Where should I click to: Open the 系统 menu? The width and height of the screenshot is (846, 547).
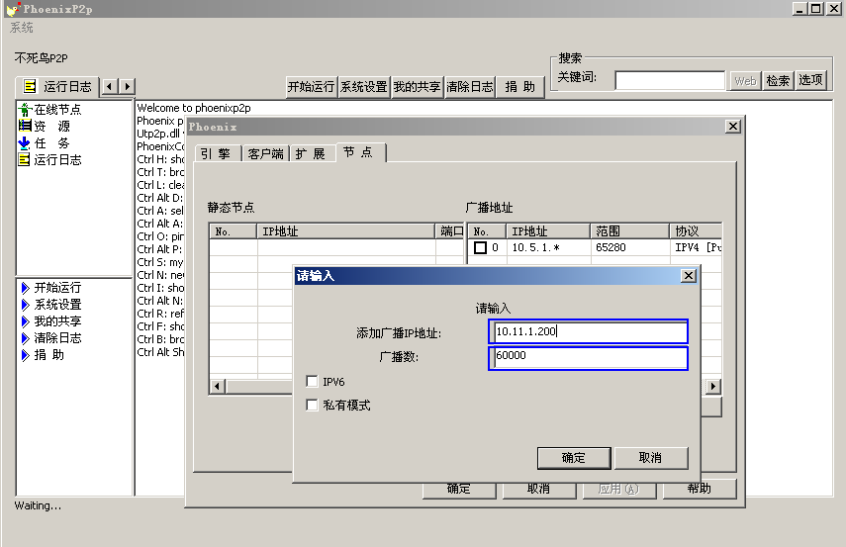(x=22, y=28)
